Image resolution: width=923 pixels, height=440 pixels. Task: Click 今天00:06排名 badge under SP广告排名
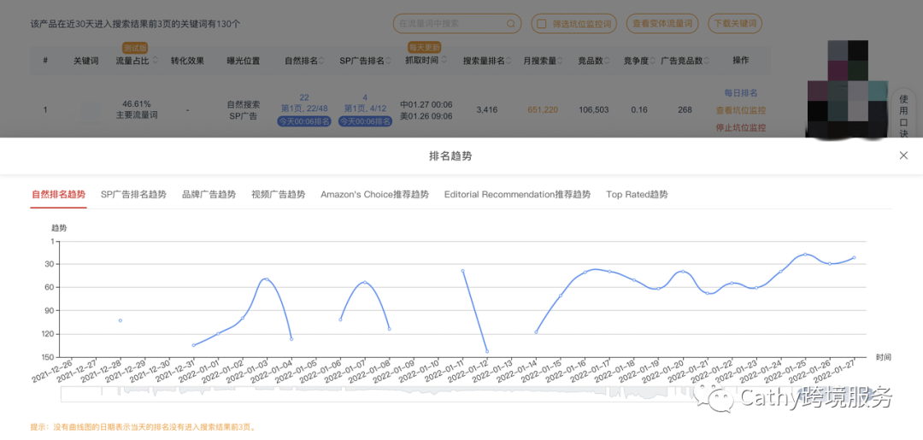(x=366, y=122)
